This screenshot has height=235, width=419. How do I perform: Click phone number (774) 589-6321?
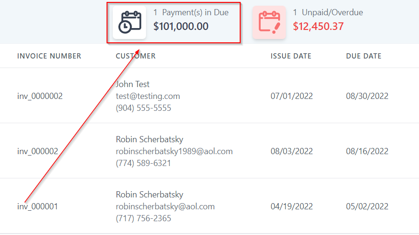(143, 163)
